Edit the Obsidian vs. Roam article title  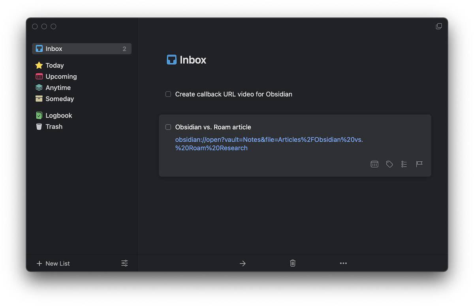[x=213, y=127]
